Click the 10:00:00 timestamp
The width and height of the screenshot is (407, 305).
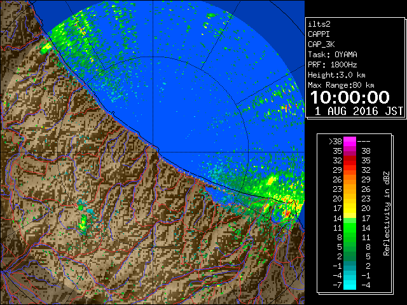(350, 97)
